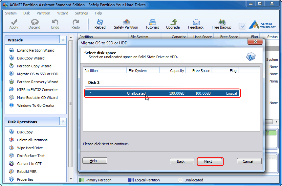
Task: Click the Discard toolbar icon
Action: [34, 22]
